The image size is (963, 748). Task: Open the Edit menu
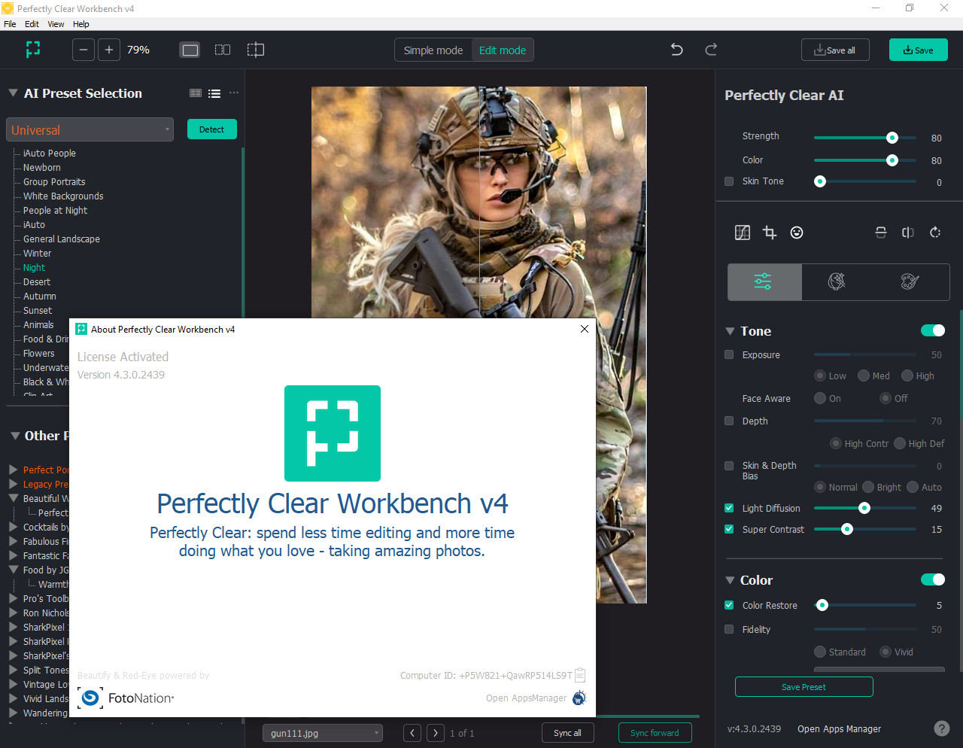pyautogui.click(x=32, y=24)
